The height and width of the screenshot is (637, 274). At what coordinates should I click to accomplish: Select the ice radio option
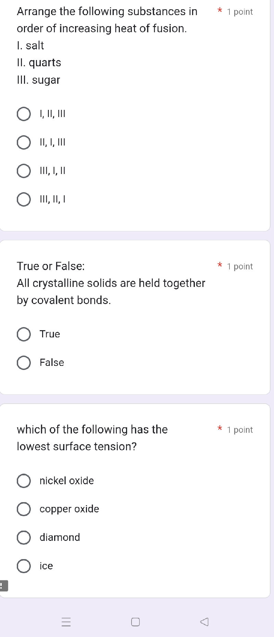coord(24,566)
